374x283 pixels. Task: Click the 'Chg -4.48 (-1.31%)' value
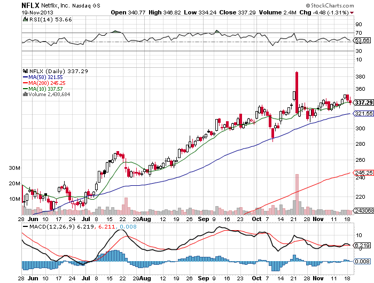click(324, 12)
